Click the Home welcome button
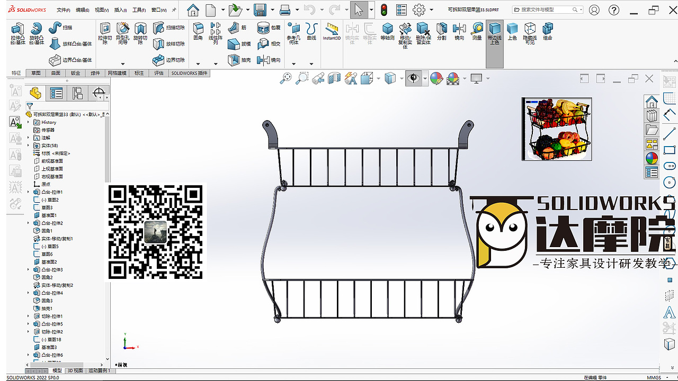Screen dimensions: 678x381 193,10
